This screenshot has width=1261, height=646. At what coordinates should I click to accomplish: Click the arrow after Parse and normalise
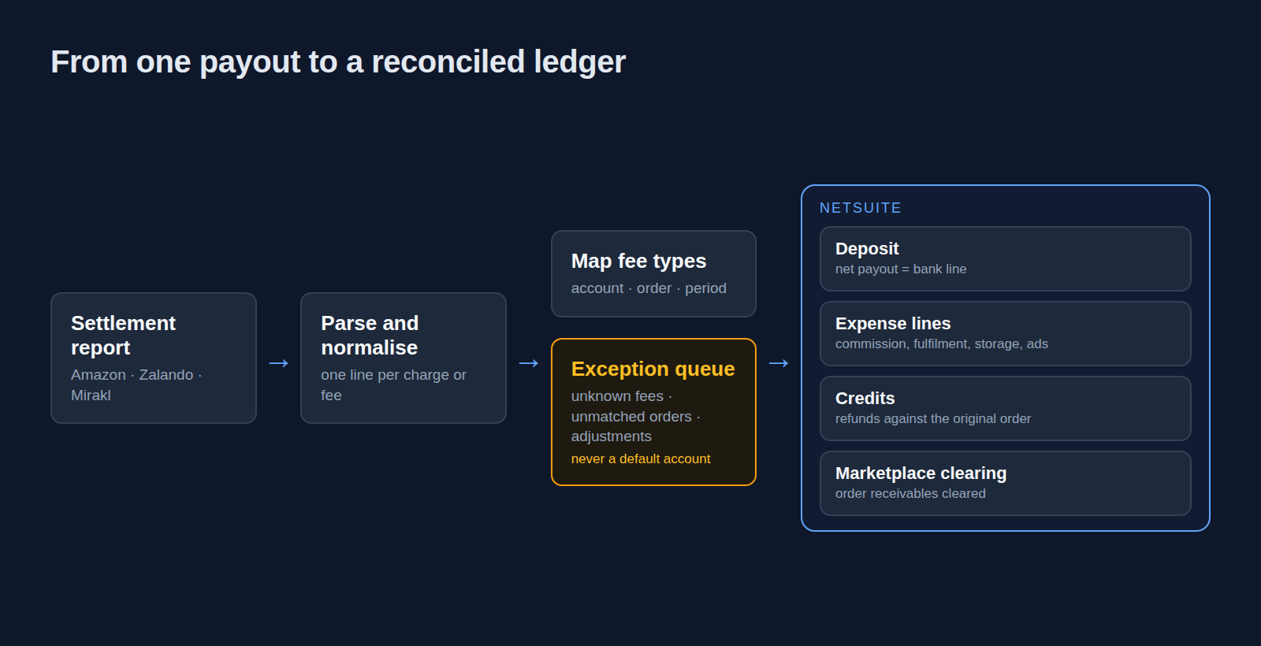coord(529,363)
